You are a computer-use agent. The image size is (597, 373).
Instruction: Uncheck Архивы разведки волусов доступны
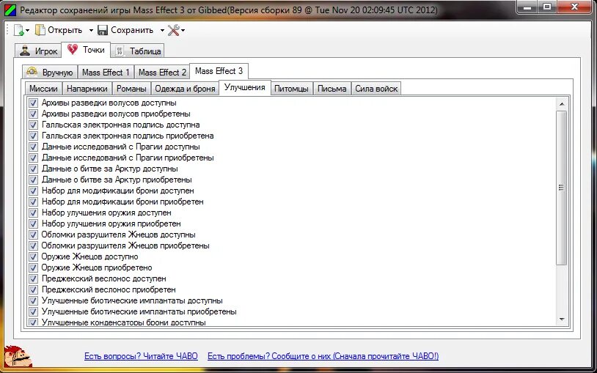point(34,103)
